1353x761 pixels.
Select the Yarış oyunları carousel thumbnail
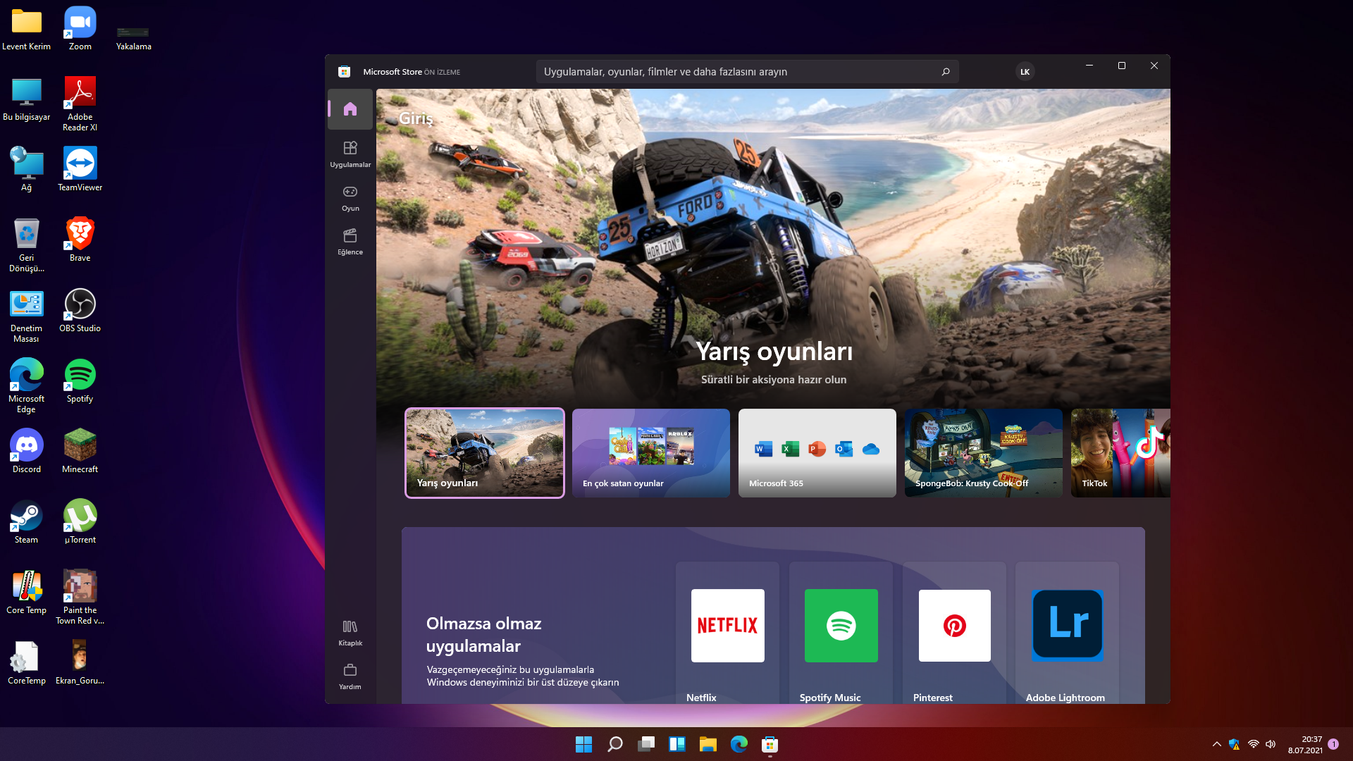click(x=485, y=453)
